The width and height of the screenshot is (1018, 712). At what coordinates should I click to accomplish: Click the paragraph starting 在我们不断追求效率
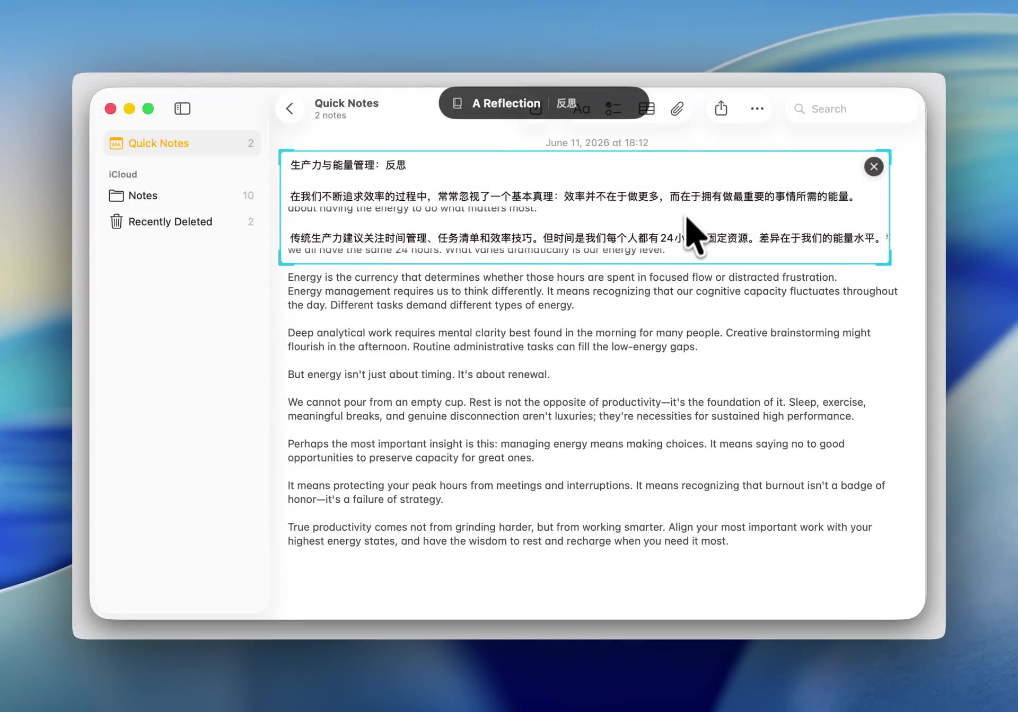pos(573,197)
